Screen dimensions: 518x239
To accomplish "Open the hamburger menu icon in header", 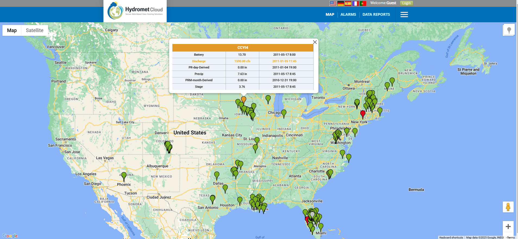I will click(x=404, y=15).
